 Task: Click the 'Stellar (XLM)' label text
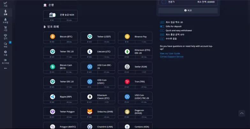[x=141, y=67]
